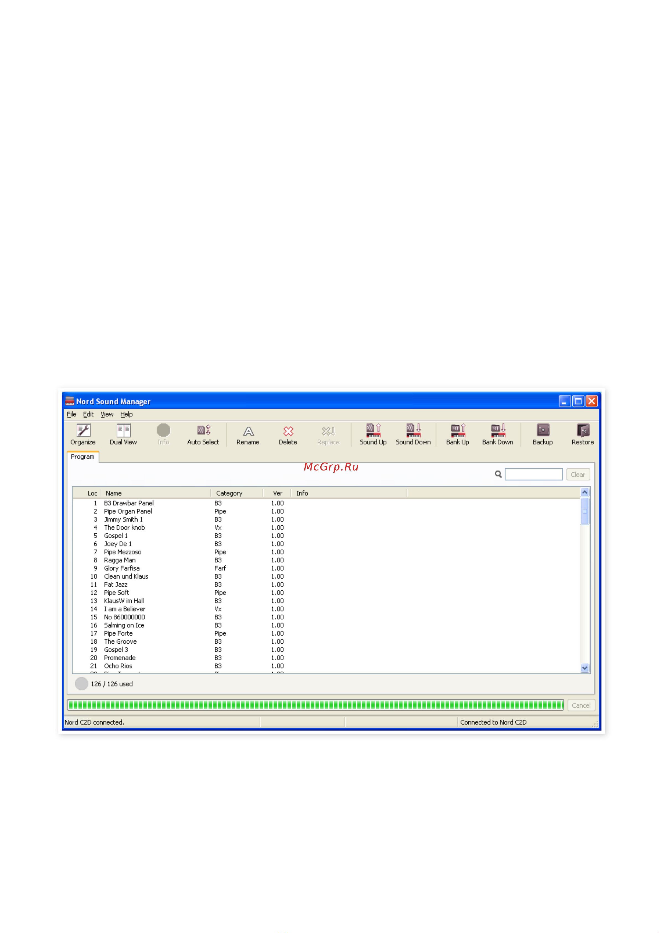659x933 pixels.
Task: Select the Ocho Rios program
Action: [326, 665]
